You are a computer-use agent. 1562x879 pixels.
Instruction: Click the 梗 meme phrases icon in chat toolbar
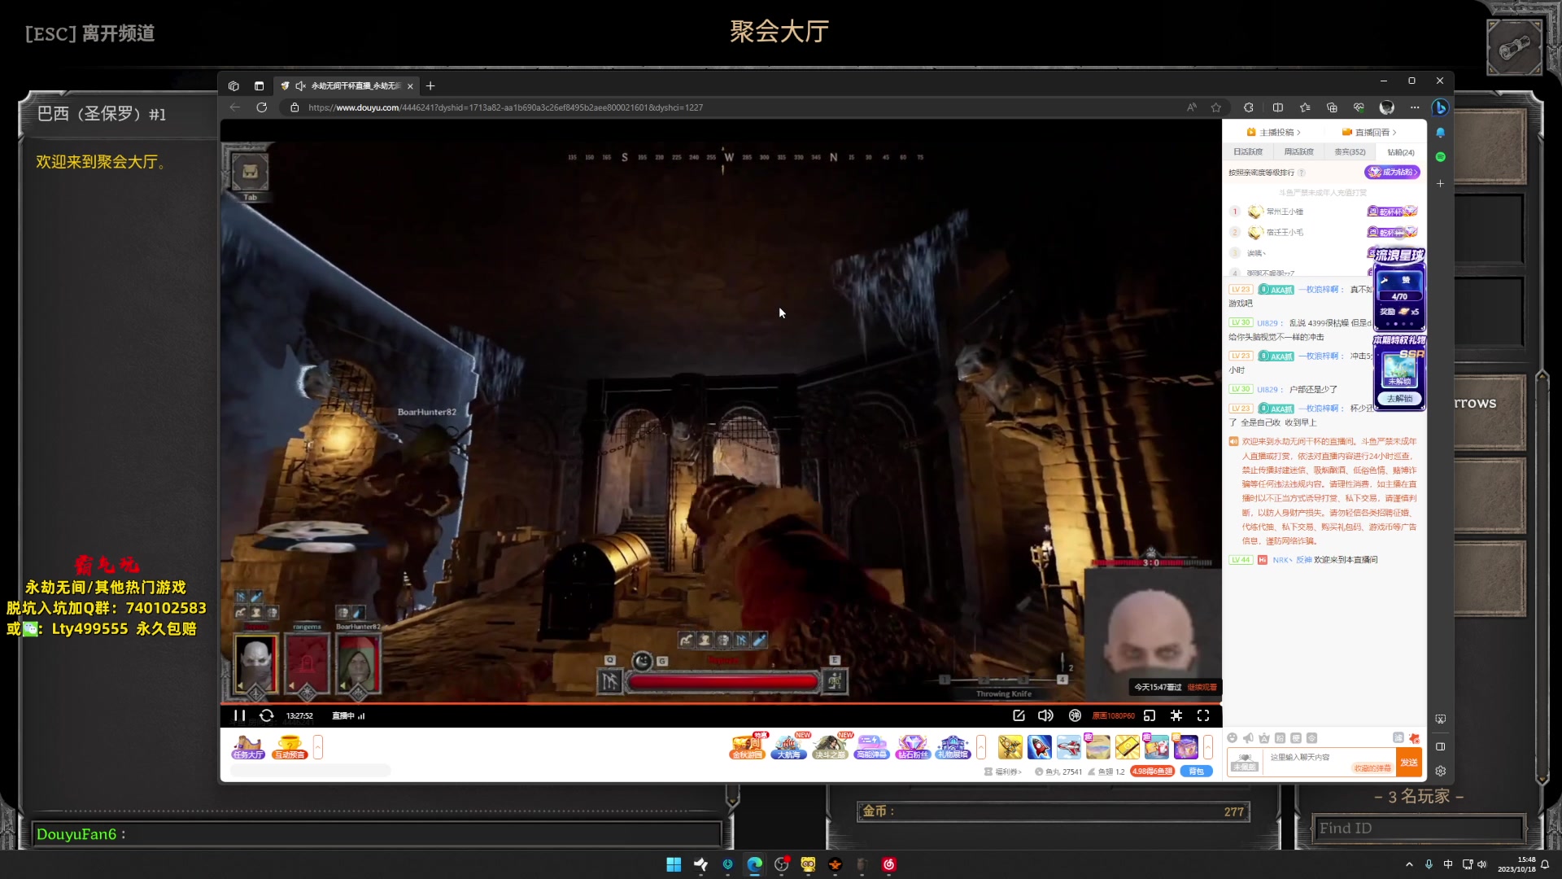(x=1296, y=738)
